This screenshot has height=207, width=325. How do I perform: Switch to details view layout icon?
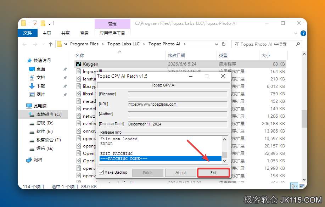[294, 186]
